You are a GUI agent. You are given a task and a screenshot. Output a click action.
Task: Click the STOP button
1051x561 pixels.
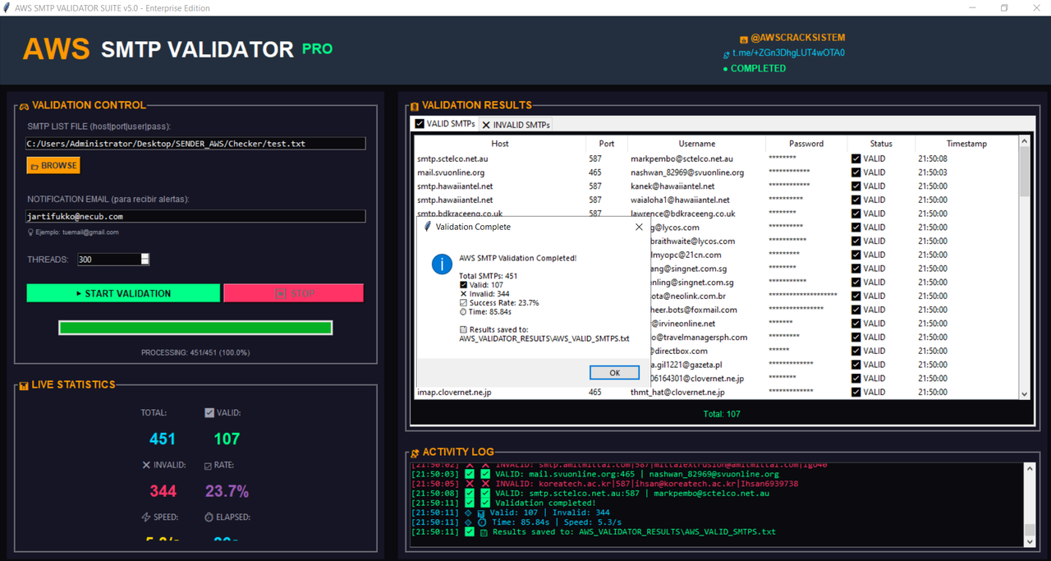pos(293,293)
